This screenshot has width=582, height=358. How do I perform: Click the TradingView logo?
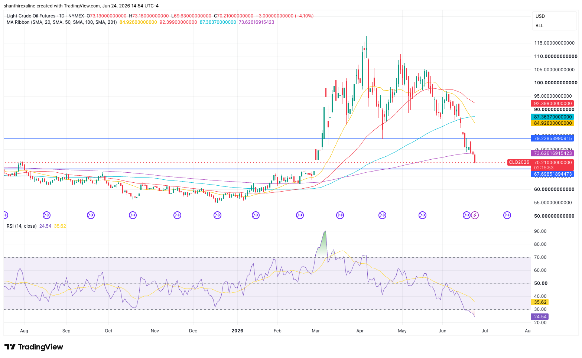34,347
